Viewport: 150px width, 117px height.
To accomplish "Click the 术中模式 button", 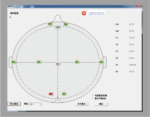I will coord(81,104).
